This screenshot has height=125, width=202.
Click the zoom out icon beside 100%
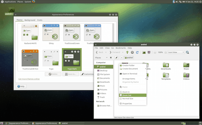[155, 52]
